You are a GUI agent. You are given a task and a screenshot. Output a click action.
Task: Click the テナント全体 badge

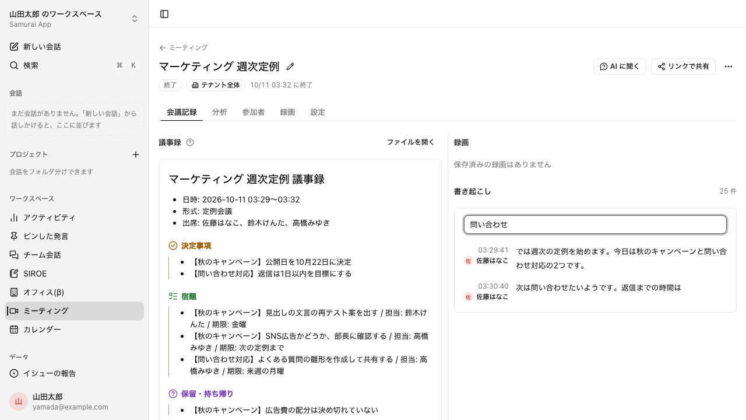pyautogui.click(x=216, y=85)
